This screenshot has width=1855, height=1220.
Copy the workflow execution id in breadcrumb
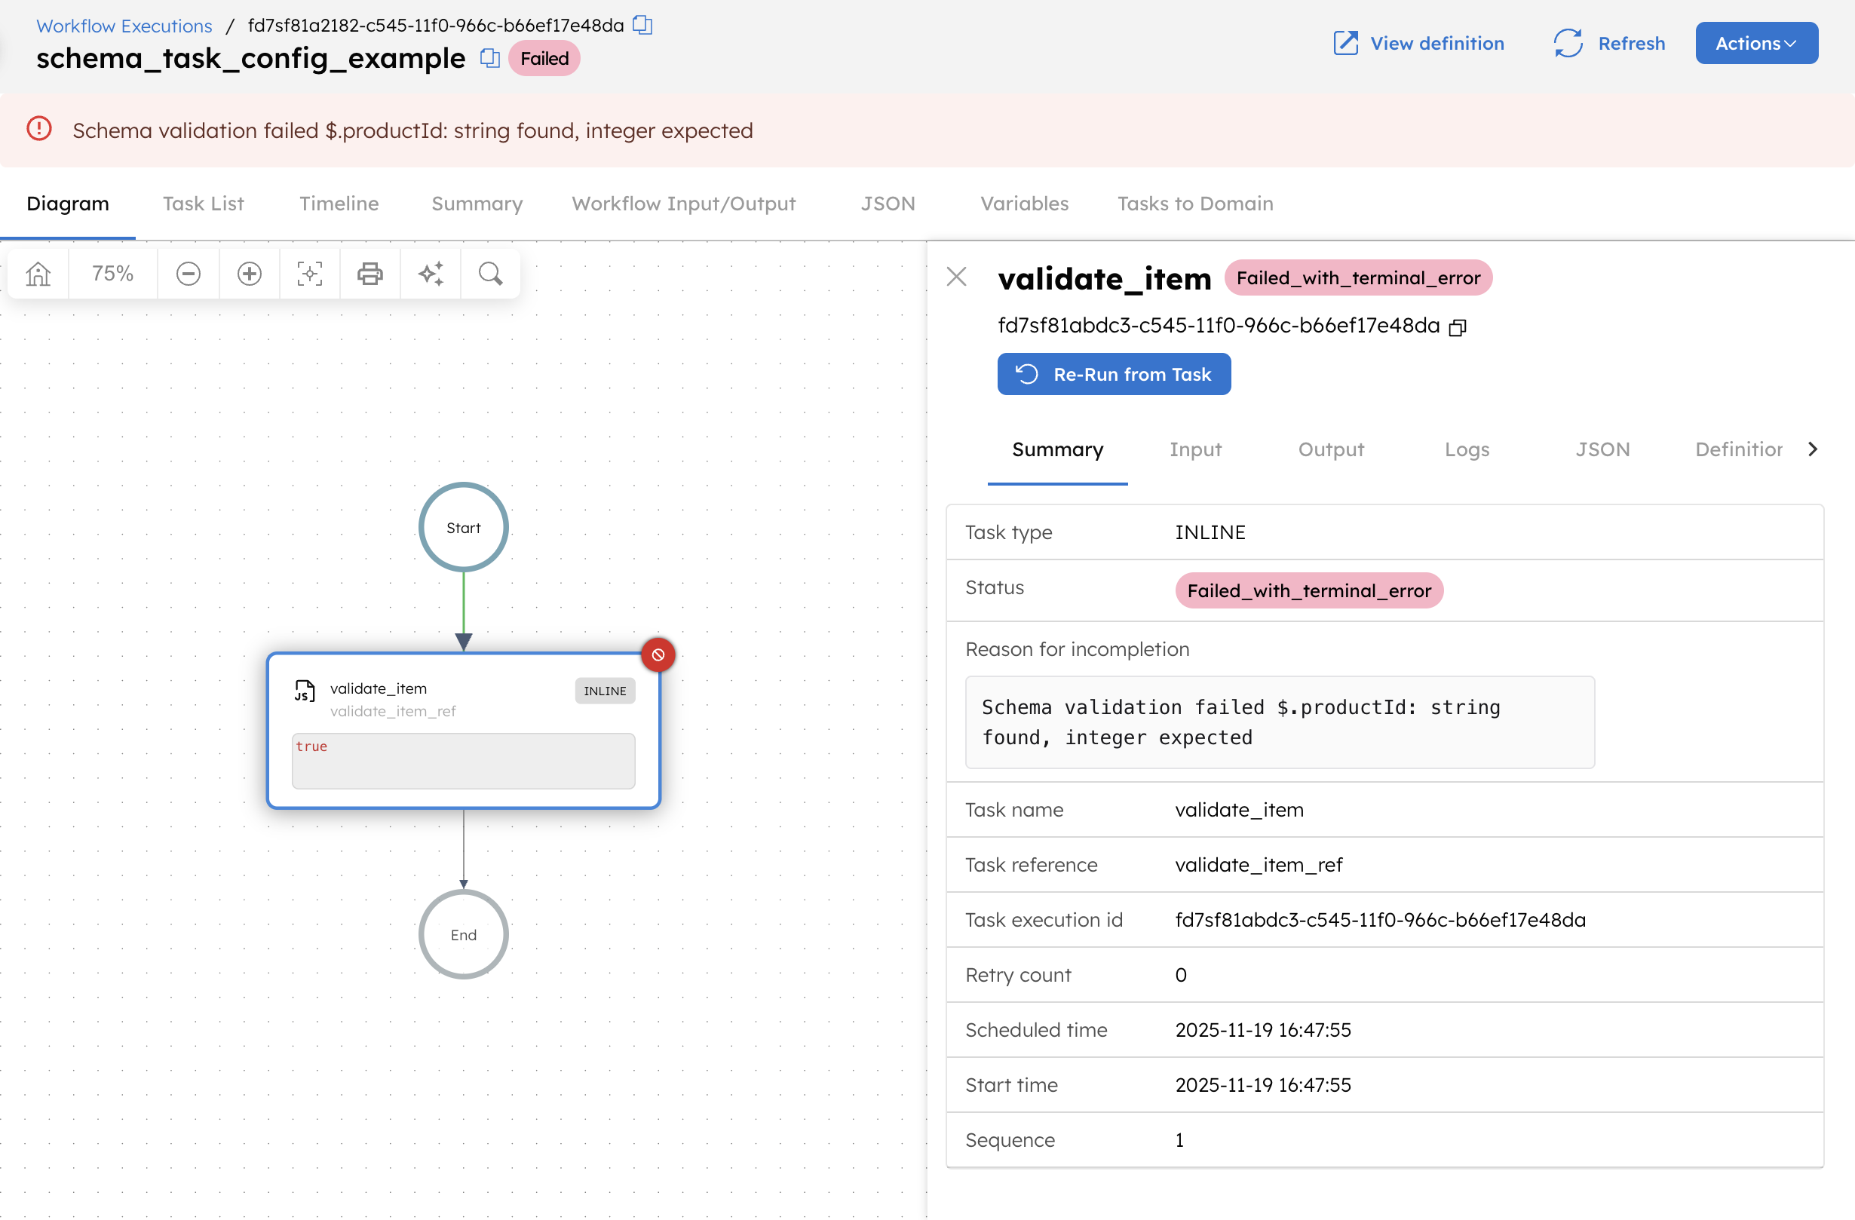(642, 25)
